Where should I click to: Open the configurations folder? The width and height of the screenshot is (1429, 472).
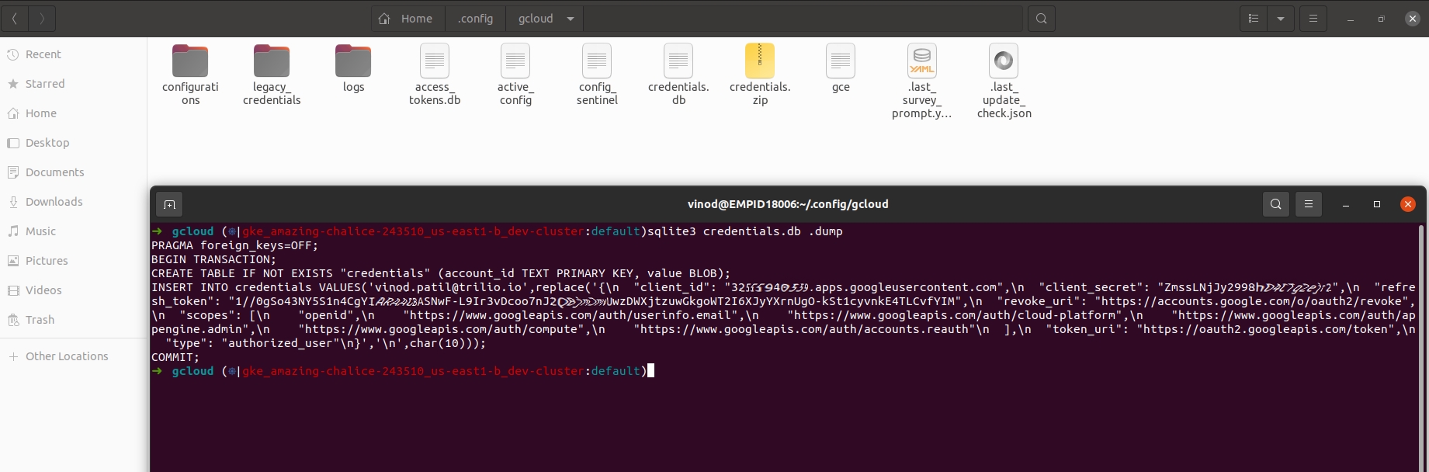pyautogui.click(x=190, y=62)
